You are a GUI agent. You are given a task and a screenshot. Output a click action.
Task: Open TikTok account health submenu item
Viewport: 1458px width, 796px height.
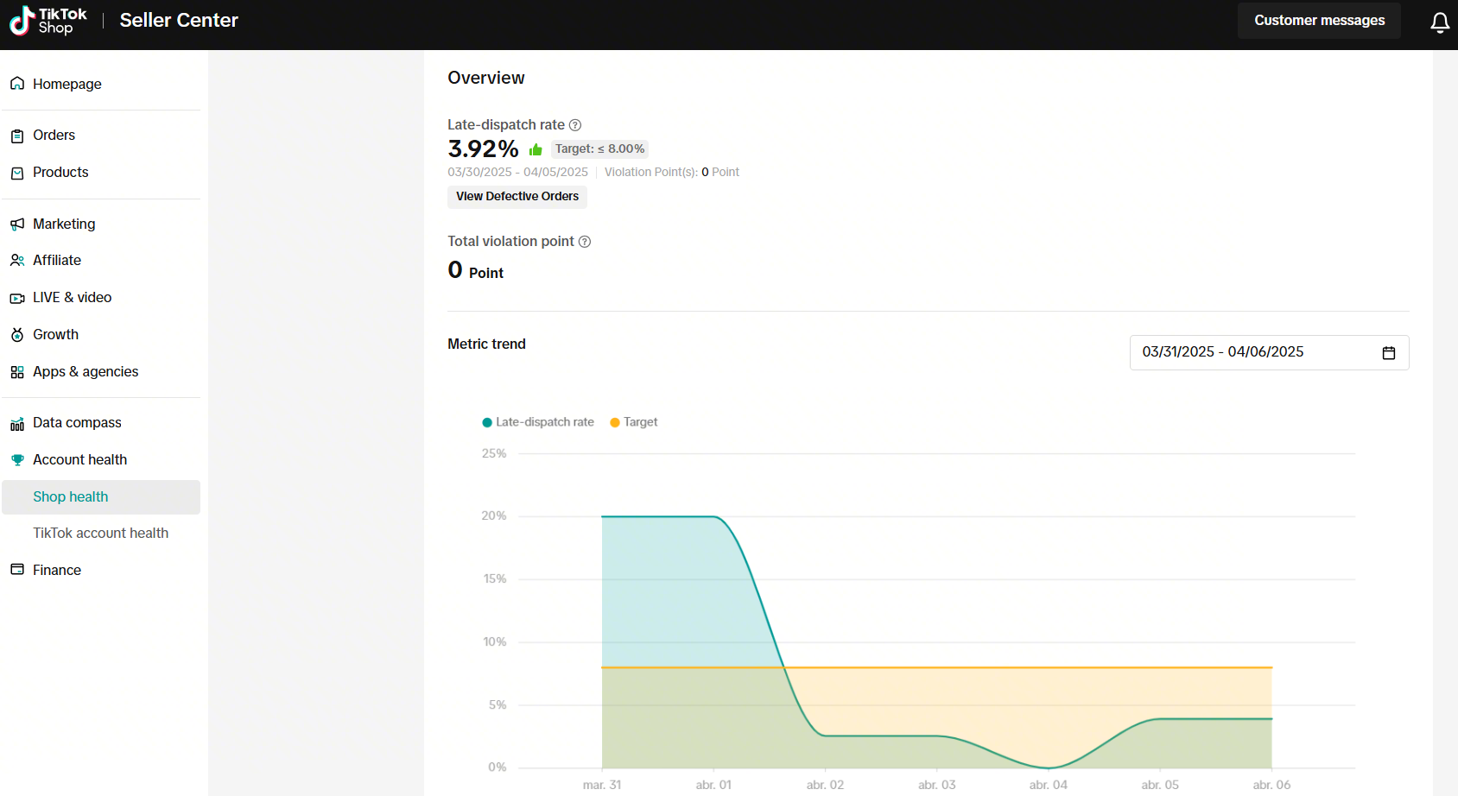pyautogui.click(x=100, y=534)
